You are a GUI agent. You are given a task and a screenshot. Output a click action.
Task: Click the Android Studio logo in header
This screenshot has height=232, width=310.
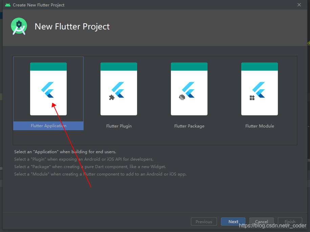(x=19, y=26)
